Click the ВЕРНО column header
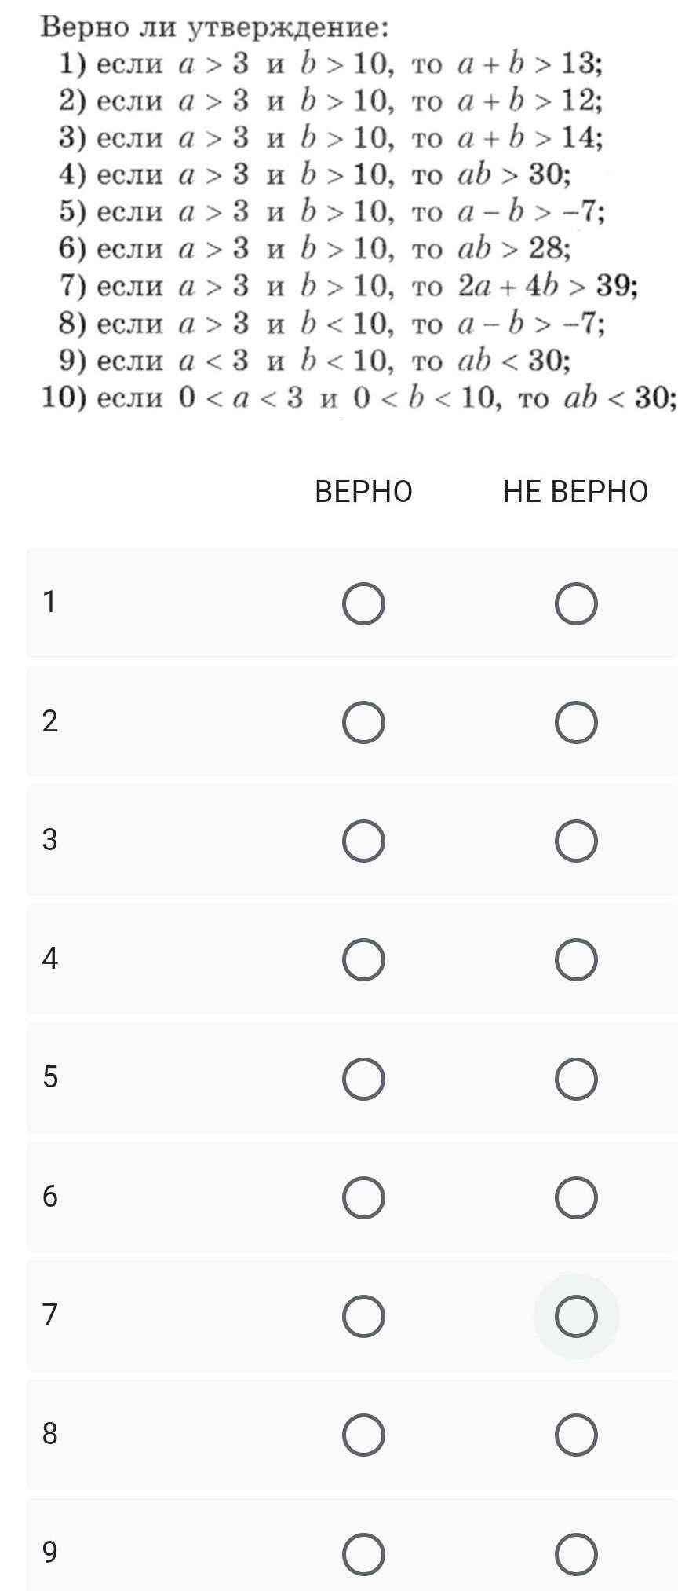Image resolution: width=678 pixels, height=1591 pixels. (x=363, y=492)
